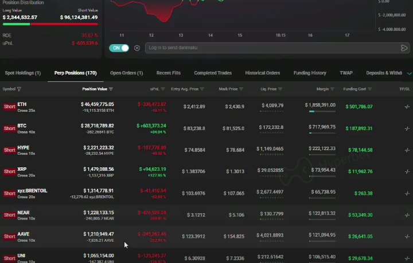Click ETH position value $46,459,775.05
Viewport: 413px width, 263px height.
click(98, 104)
